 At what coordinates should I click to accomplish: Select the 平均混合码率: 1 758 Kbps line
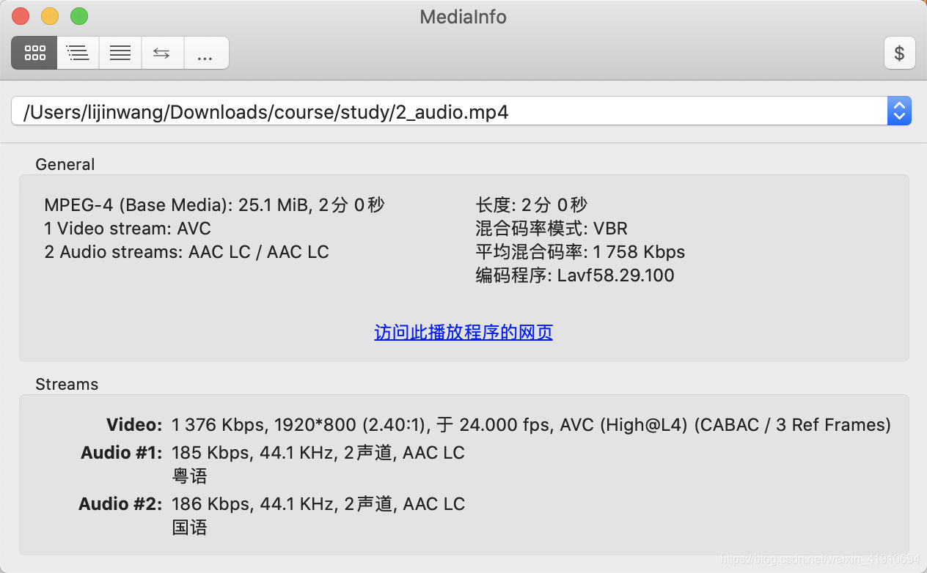click(580, 252)
